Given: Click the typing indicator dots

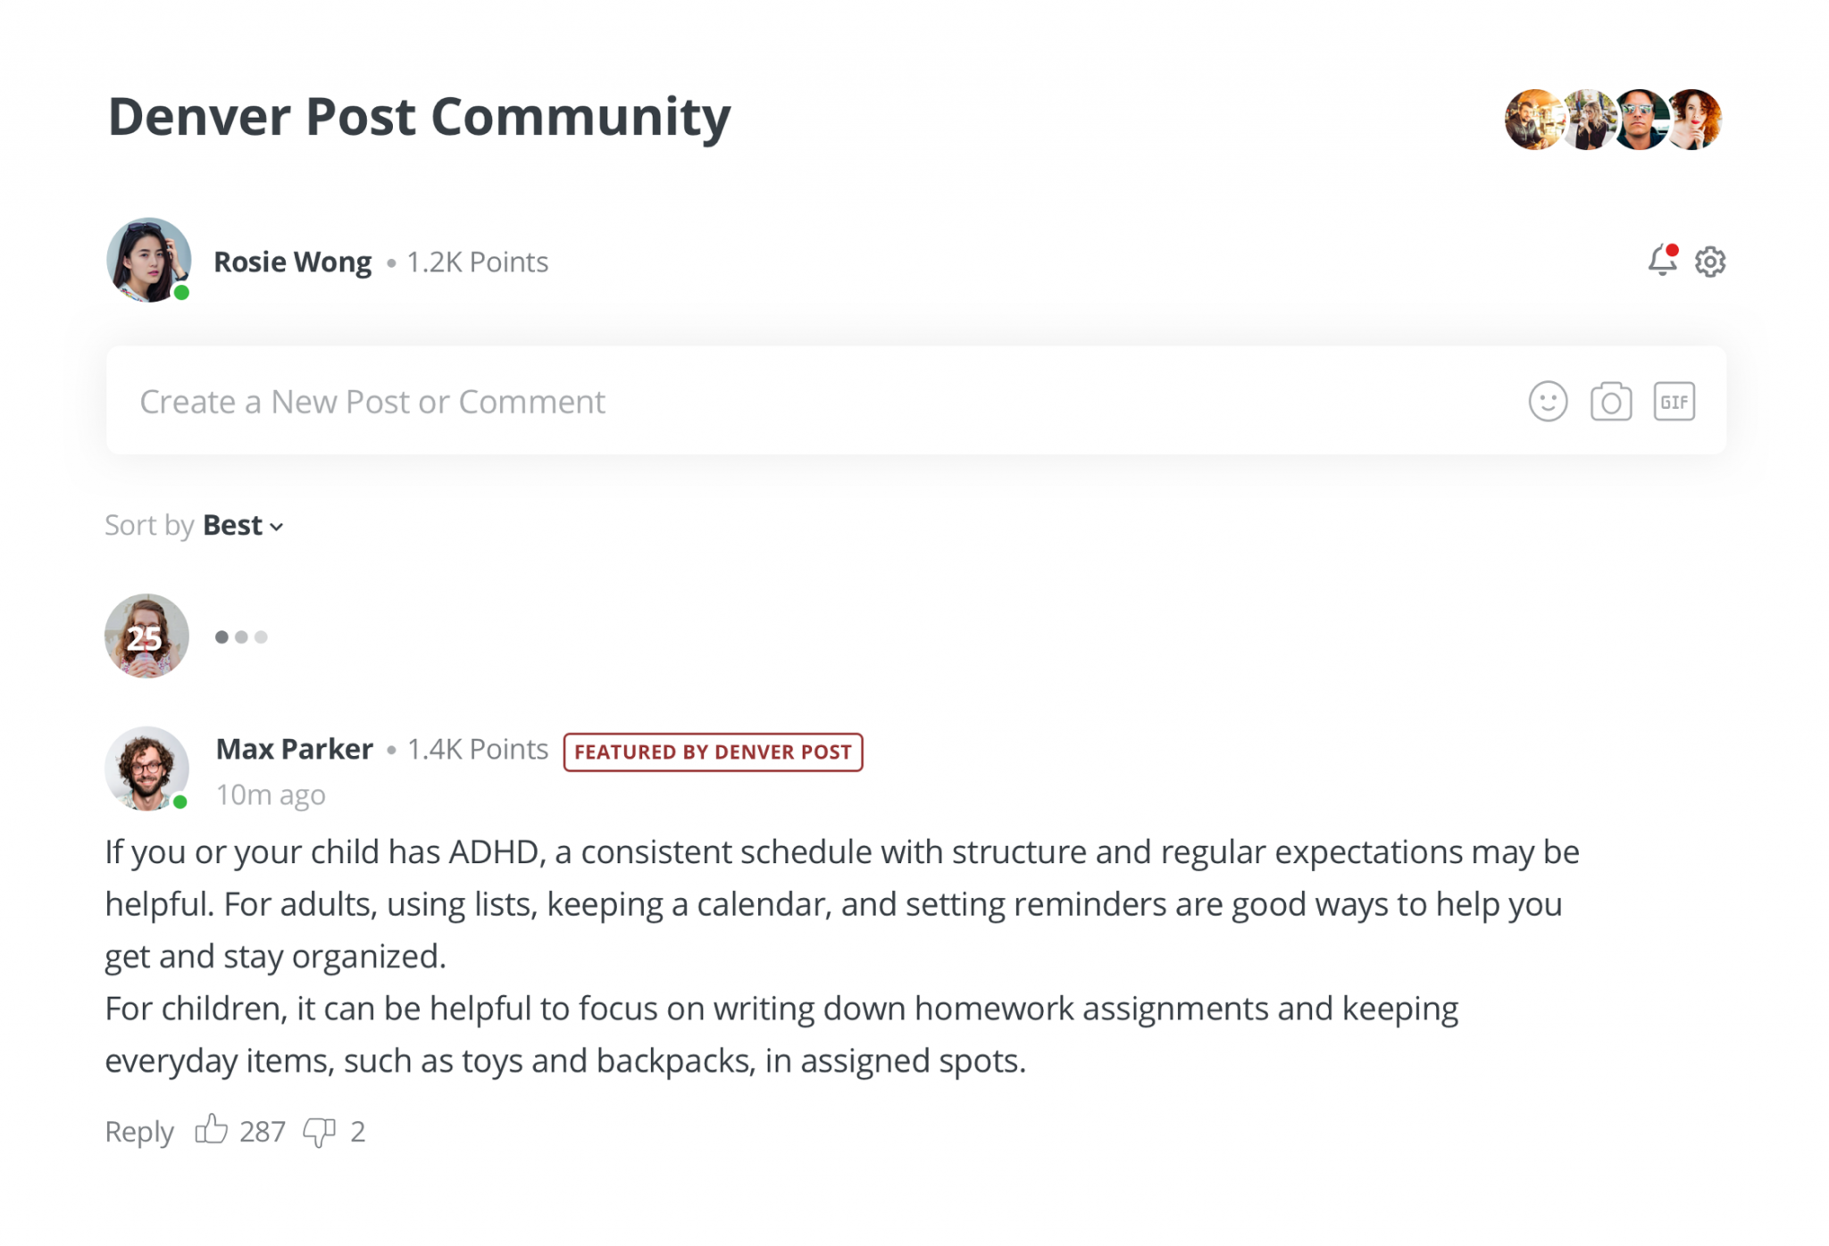Looking at the screenshot, I should (x=241, y=637).
